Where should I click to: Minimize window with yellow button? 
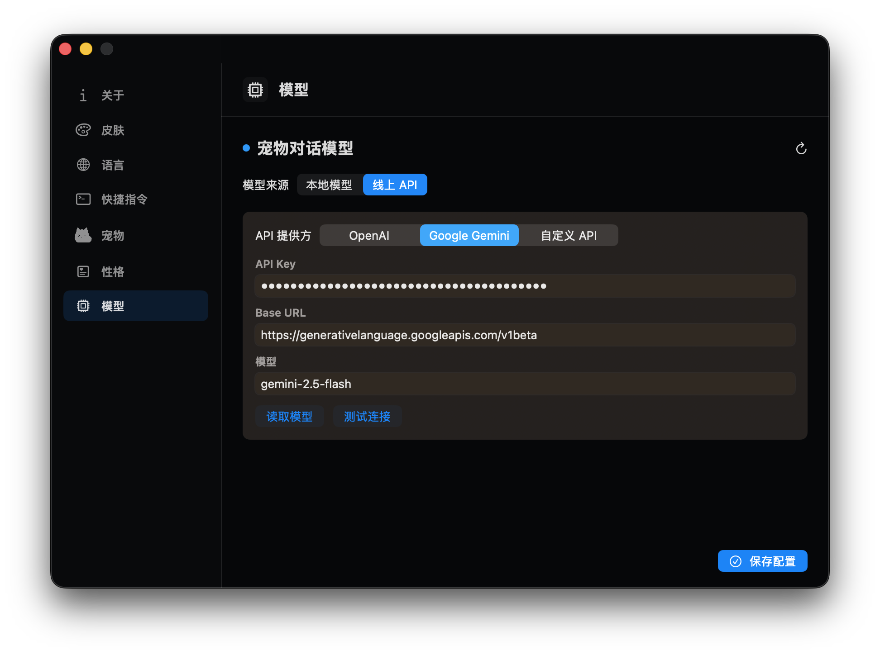(86, 49)
